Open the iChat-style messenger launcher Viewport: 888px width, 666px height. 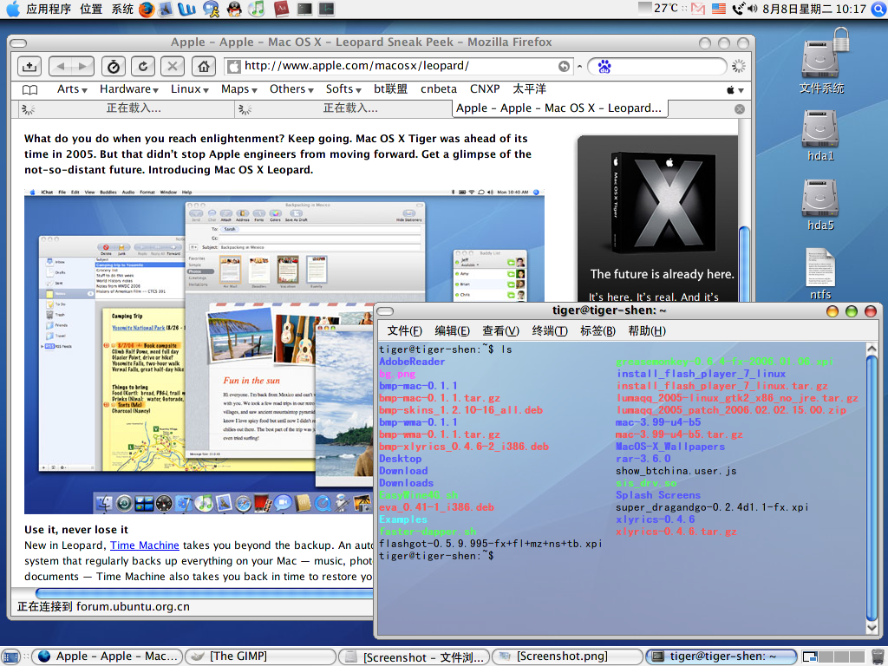click(212, 9)
